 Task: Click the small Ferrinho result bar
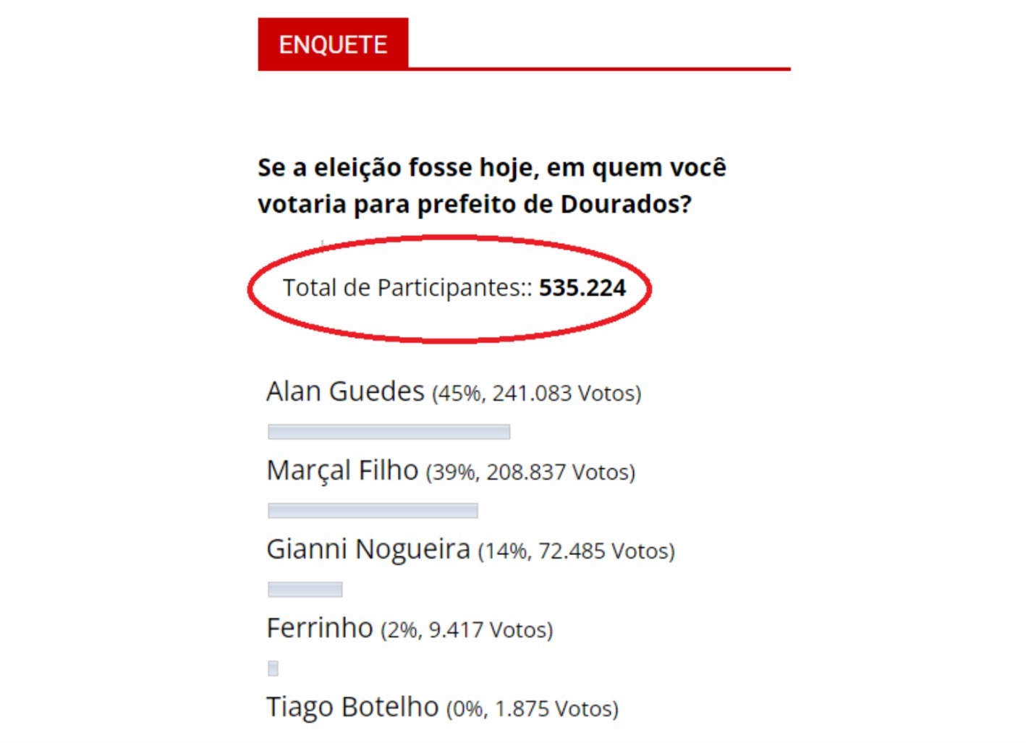(x=273, y=668)
